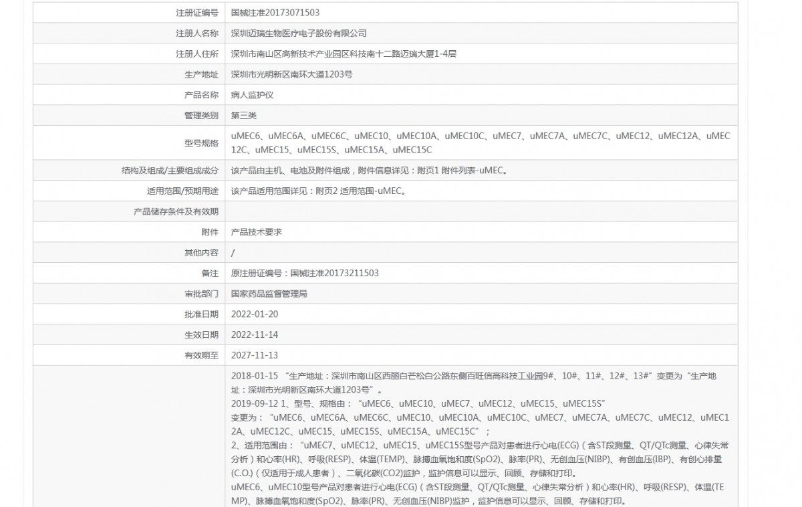Click the 有效期至 label

201,356
